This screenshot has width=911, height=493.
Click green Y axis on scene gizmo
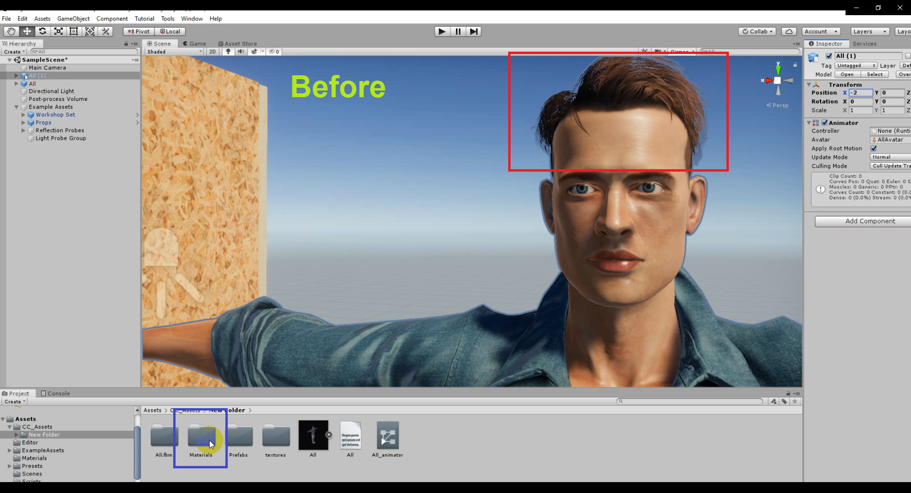[x=778, y=69]
